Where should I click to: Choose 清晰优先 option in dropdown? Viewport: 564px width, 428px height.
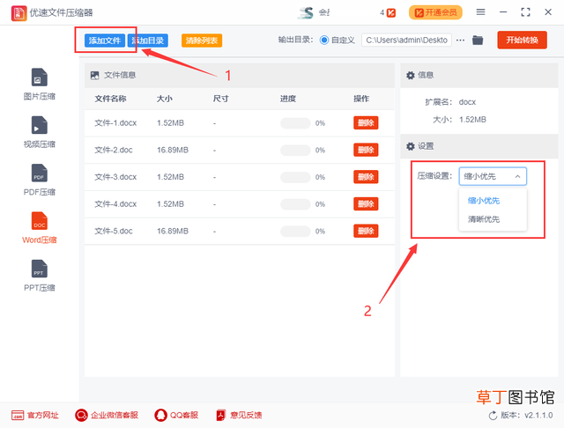point(484,219)
